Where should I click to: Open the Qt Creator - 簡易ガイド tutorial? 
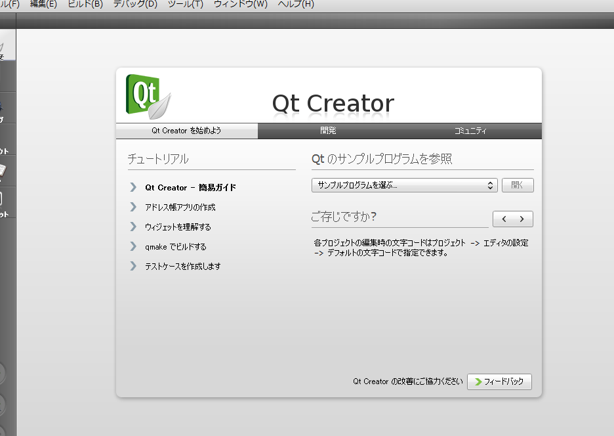point(190,188)
